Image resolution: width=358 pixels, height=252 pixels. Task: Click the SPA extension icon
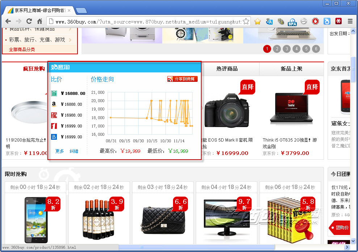292,22
